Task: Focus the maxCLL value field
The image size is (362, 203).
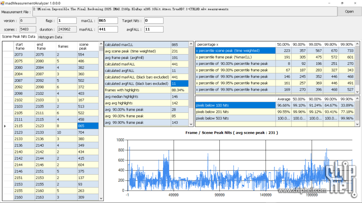Action: tap(107, 21)
